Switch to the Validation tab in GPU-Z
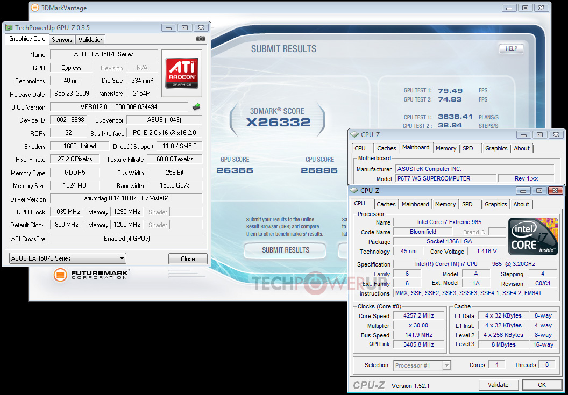This screenshot has width=568, height=395. point(90,39)
